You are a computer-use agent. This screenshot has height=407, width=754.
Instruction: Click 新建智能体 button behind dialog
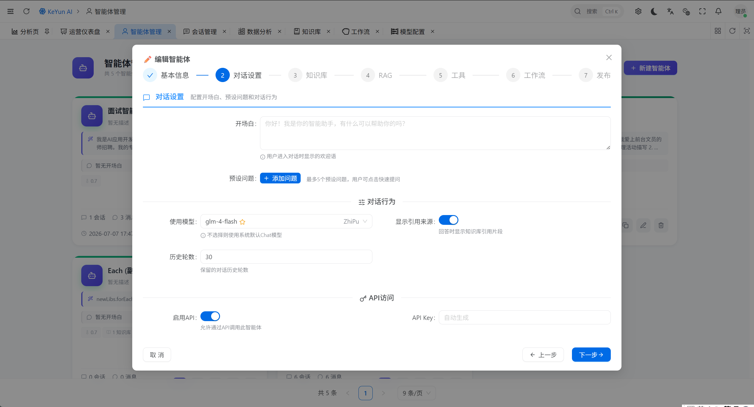click(651, 68)
